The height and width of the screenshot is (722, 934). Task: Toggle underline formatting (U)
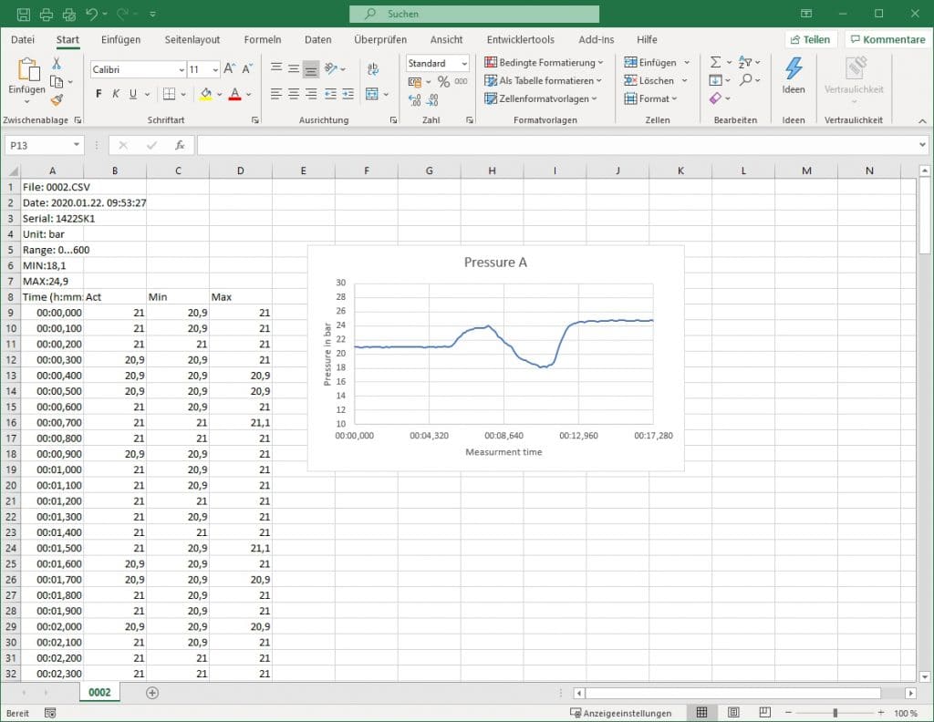point(133,94)
